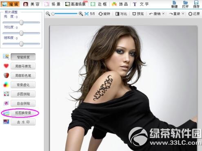Screen dimensions: 202x151
Task: Click the 亮度 brightness slider handle
Action: pos(21,23)
